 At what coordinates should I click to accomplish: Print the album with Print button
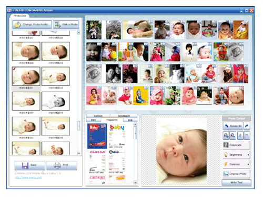coord(62,165)
